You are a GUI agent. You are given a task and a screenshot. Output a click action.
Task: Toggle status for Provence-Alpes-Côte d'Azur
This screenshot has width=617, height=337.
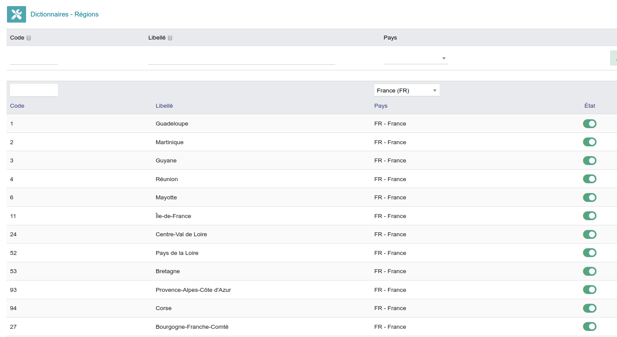pyautogui.click(x=590, y=290)
